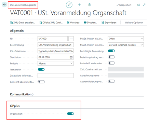
Task: Open the dropdown showing Vor und innerhalb Periode
Action: point(126,45)
